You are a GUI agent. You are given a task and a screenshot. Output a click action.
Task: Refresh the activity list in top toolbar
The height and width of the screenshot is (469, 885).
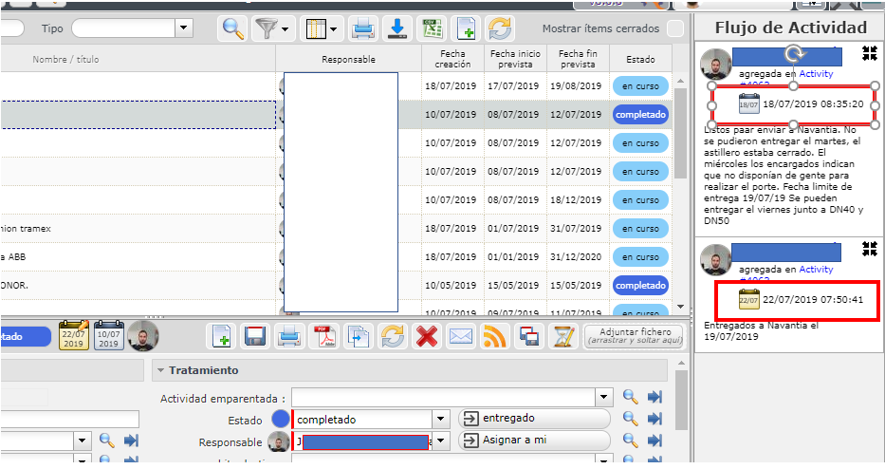499,28
